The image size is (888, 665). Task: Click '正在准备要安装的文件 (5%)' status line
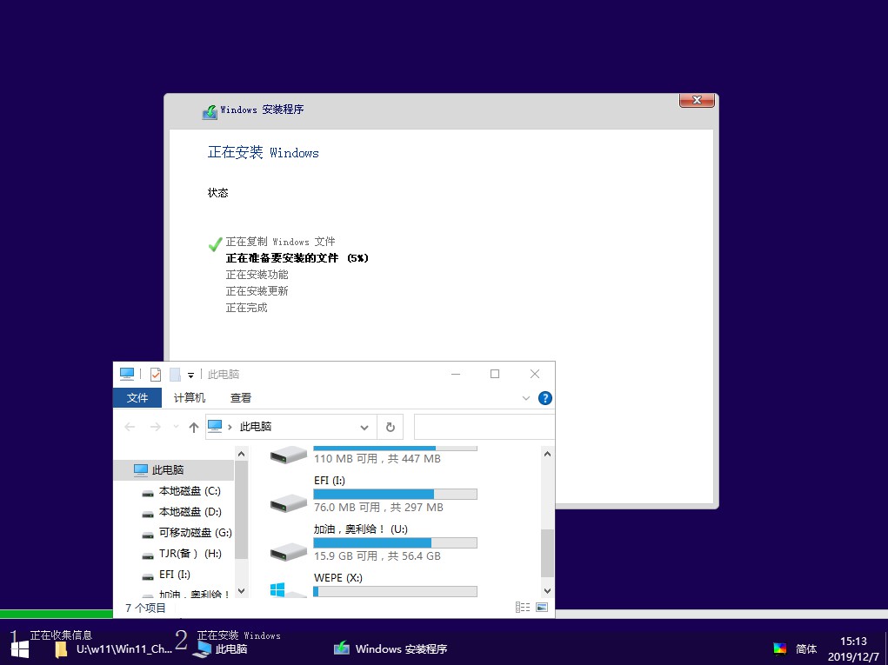tap(297, 258)
